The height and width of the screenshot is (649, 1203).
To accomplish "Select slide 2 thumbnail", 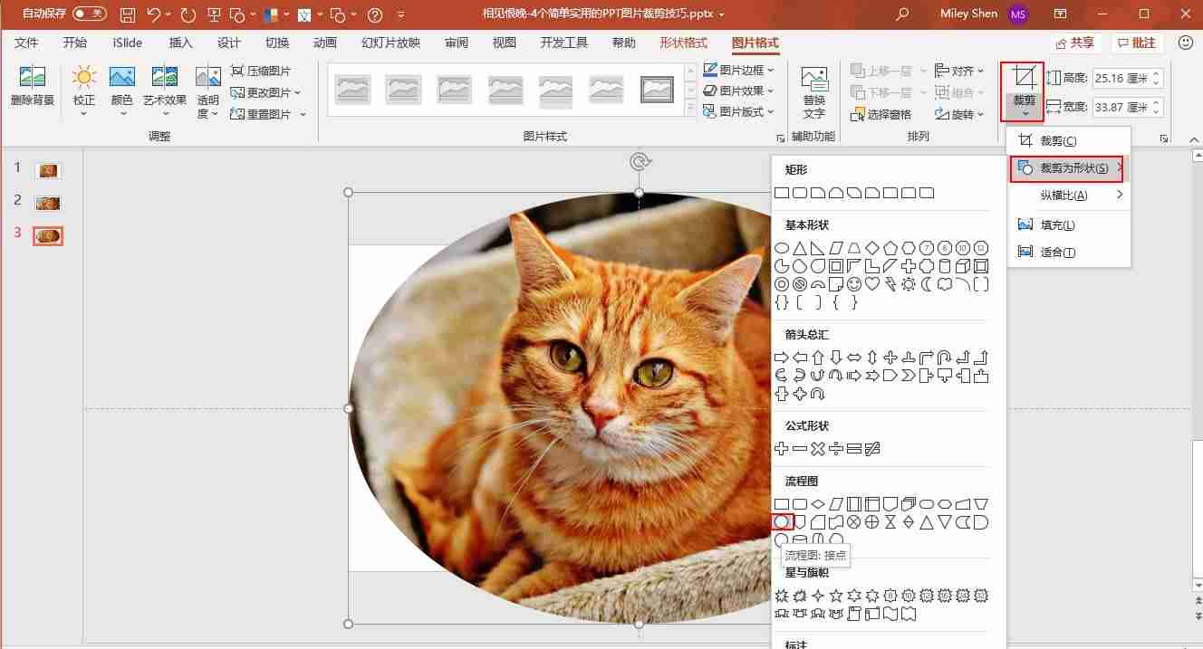I will (48, 203).
